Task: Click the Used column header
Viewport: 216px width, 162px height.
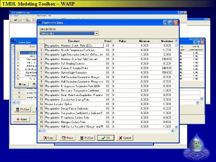Action: 108,41
